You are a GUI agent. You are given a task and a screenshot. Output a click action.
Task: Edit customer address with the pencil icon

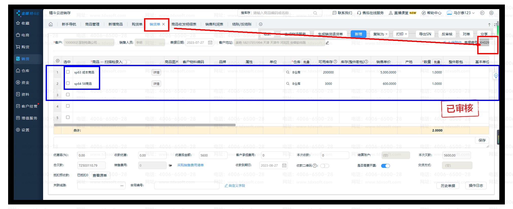click(327, 43)
